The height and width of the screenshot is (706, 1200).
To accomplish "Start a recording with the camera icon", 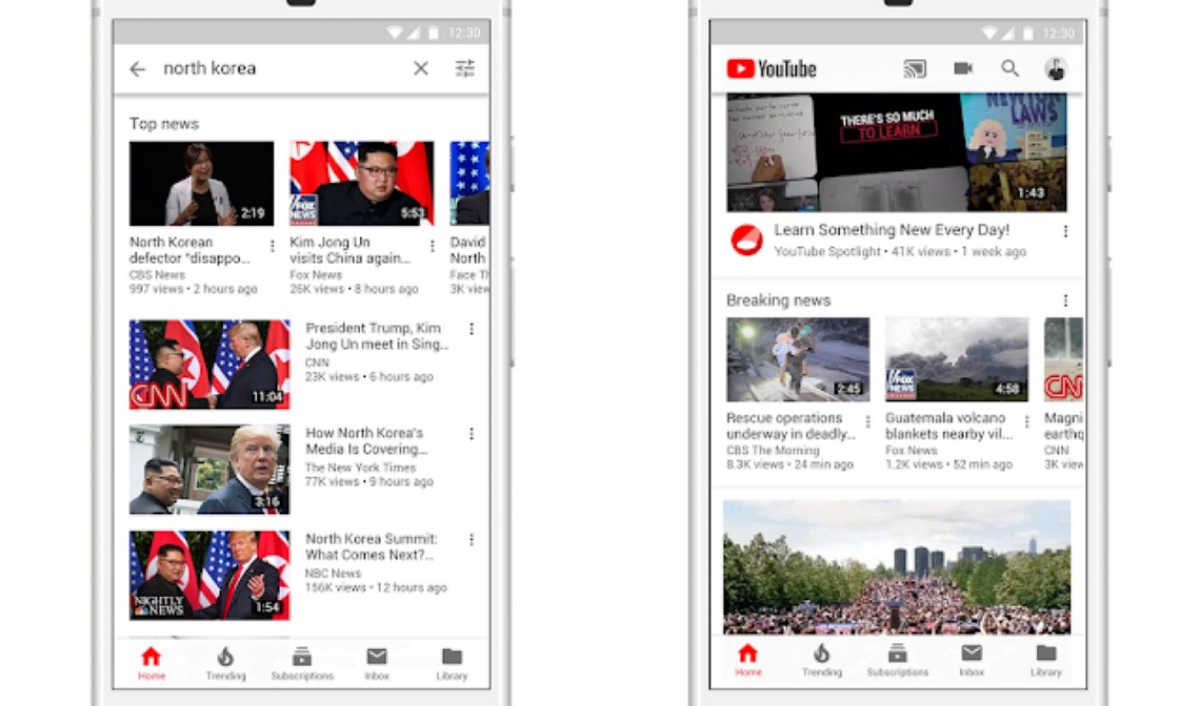I will pyautogui.click(x=963, y=69).
